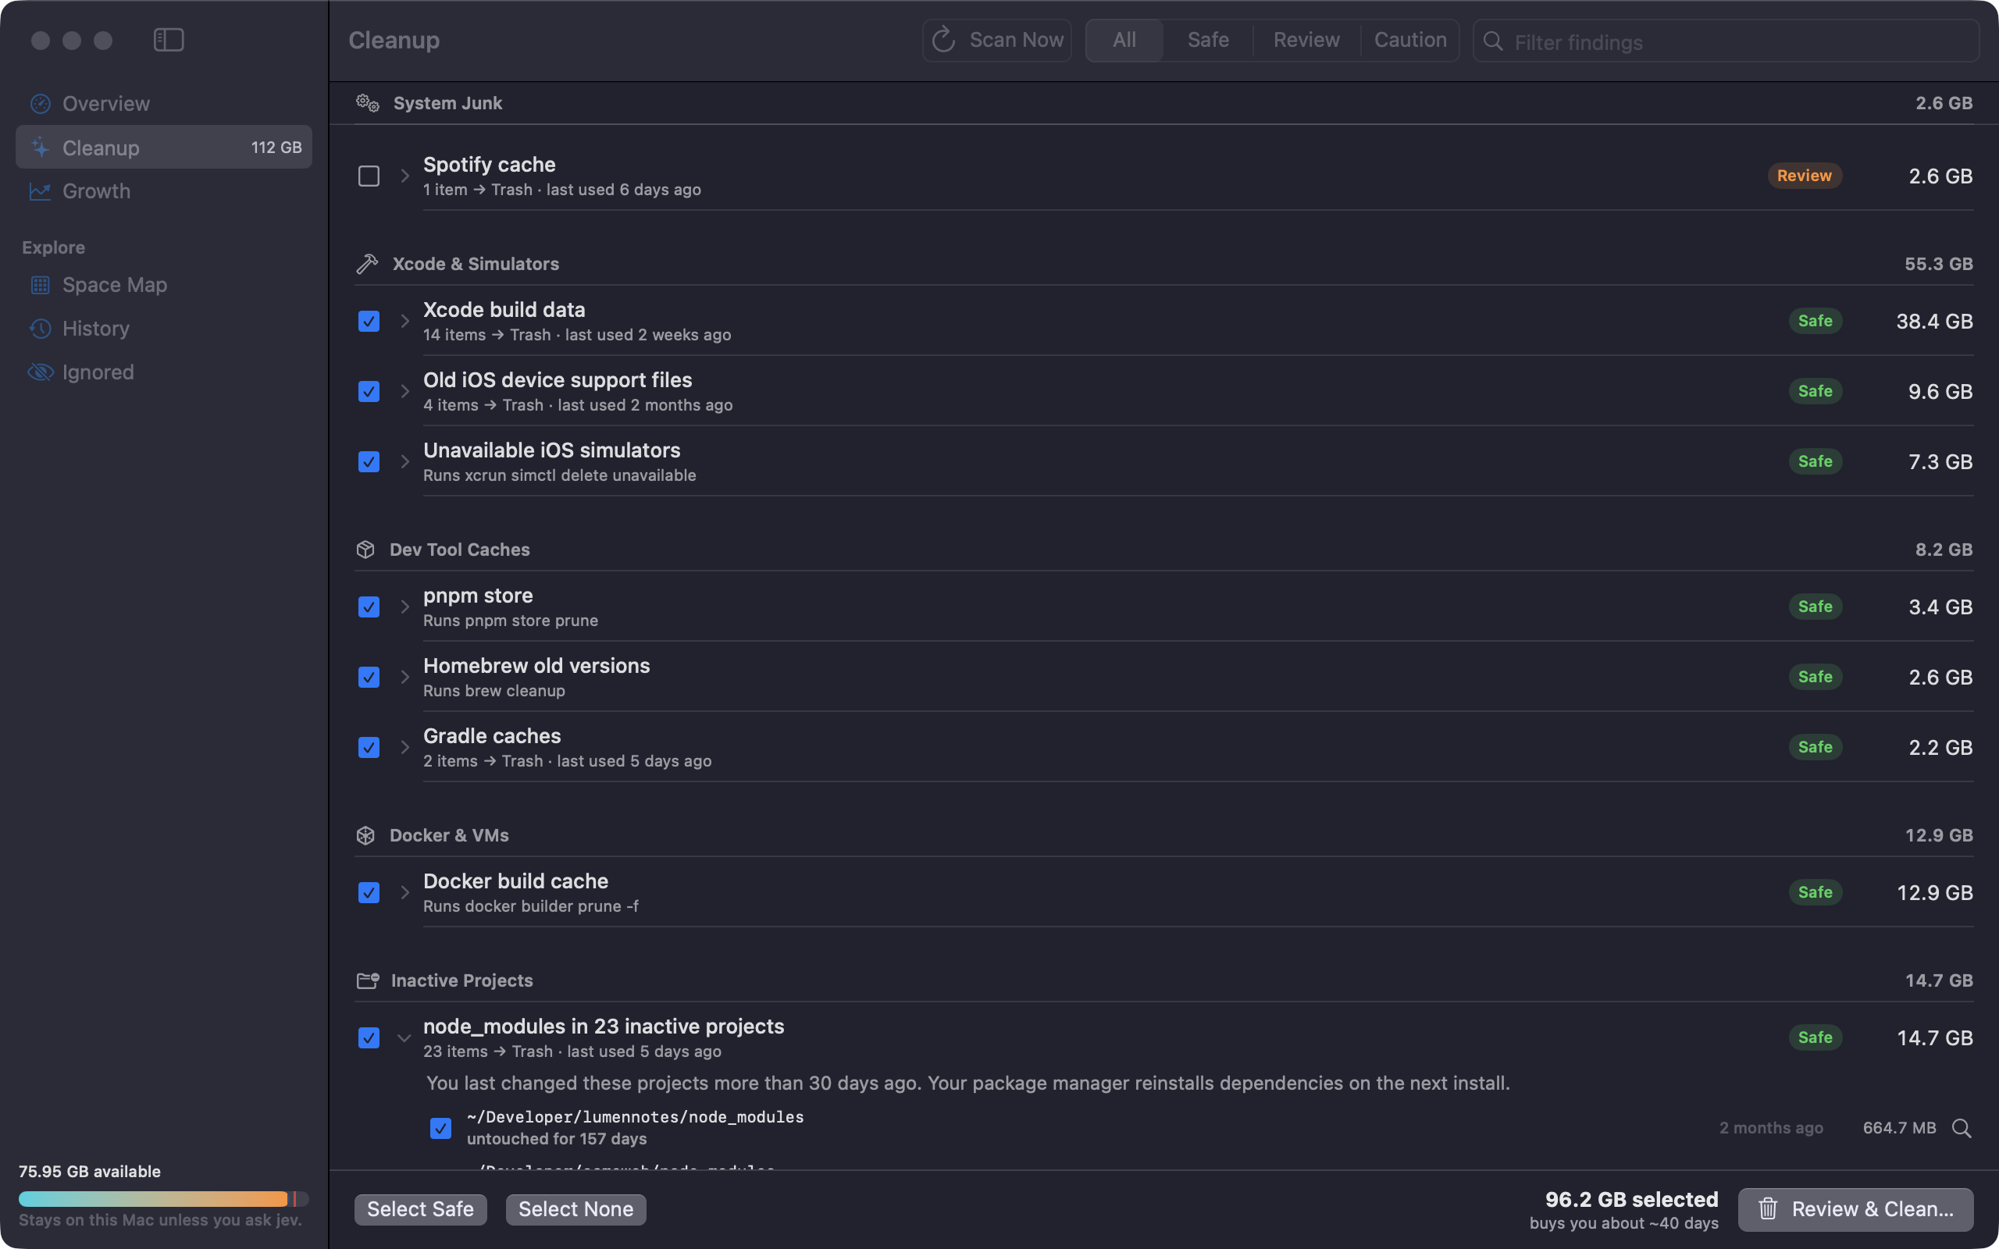Click the search magnifier in filter field
Viewport: 1999px width, 1249px height.
click(1493, 41)
